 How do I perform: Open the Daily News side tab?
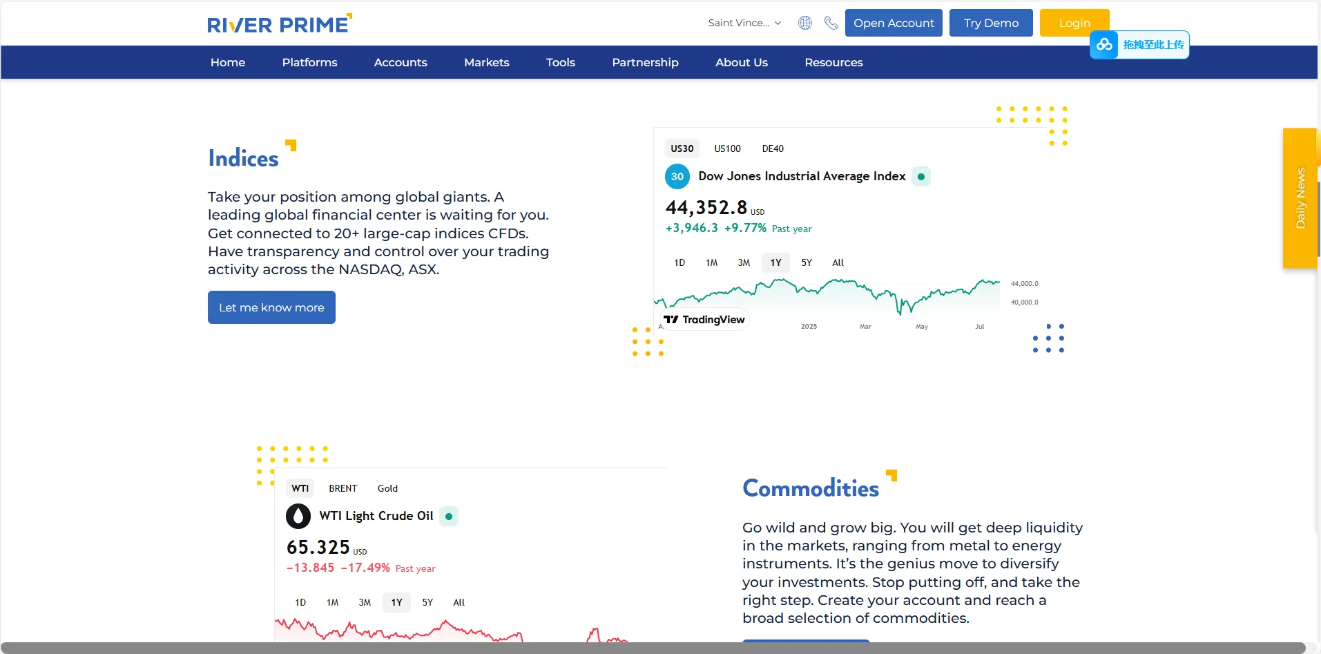click(x=1300, y=198)
